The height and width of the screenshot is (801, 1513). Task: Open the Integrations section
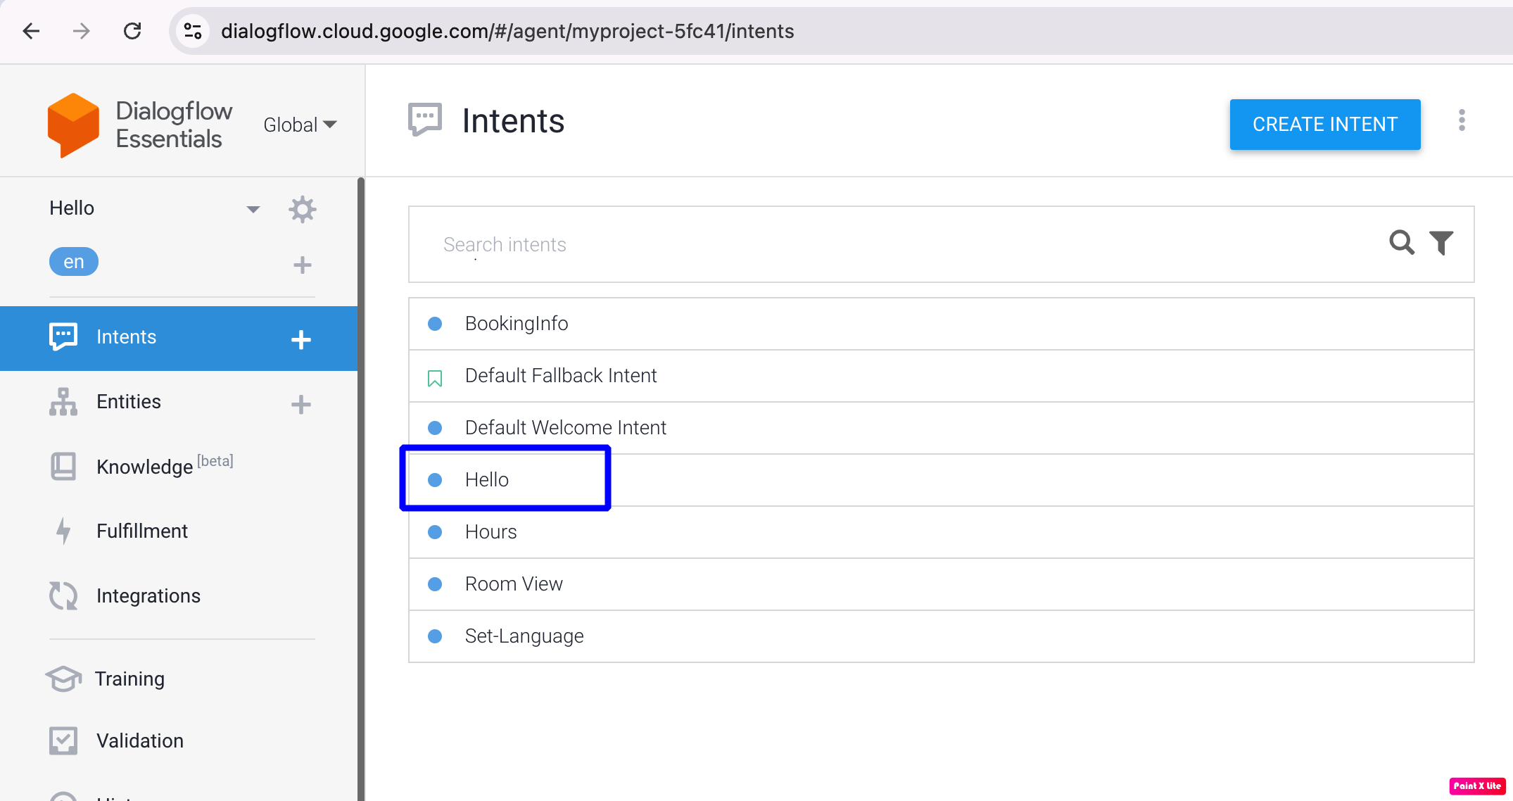tap(148, 595)
